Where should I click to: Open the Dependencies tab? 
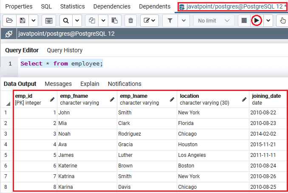pyautogui.click(x=112, y=6)
